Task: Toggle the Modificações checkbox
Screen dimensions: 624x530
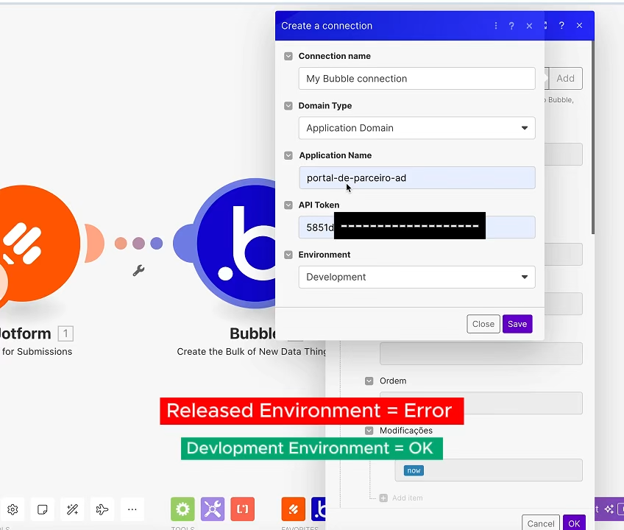Action: (x=369, y=431)
